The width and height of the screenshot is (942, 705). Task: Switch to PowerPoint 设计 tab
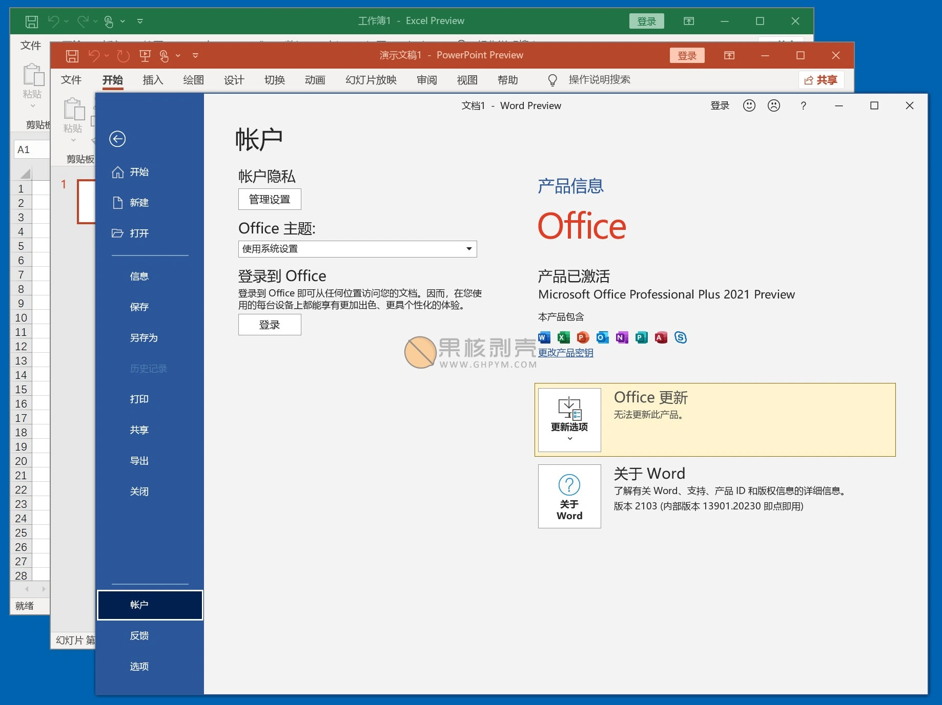coord(234,80)
